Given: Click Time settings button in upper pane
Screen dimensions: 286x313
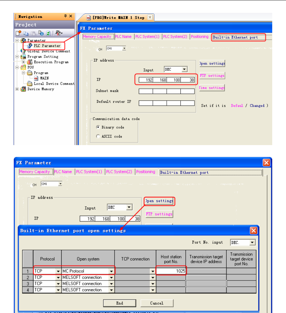Looking at the screenshot, I should coord(212,88).
